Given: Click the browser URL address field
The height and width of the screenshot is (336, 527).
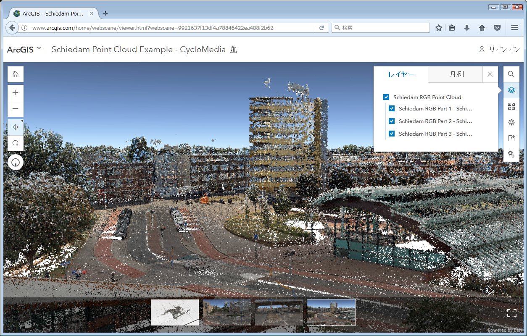Looking at the screenshot, I should click(172, 28).
